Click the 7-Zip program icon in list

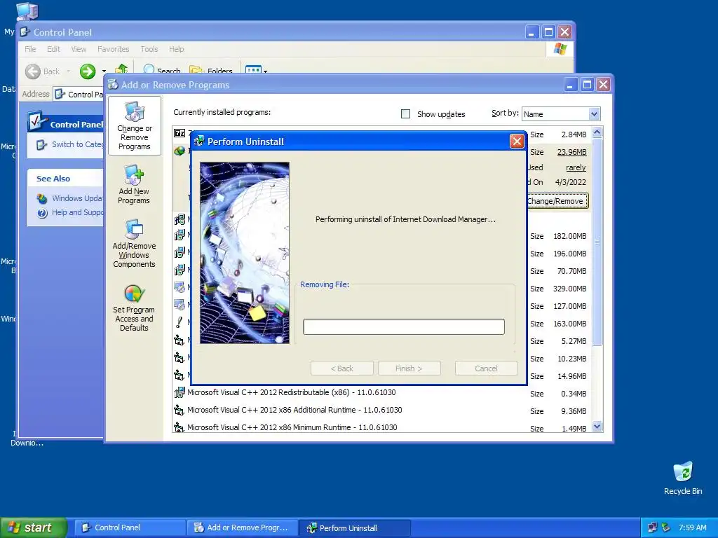tap(179, 133)
